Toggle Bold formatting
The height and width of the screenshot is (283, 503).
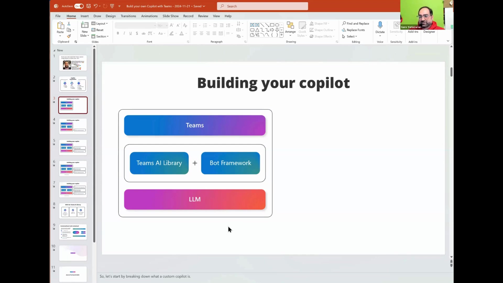tap(118, 33)
